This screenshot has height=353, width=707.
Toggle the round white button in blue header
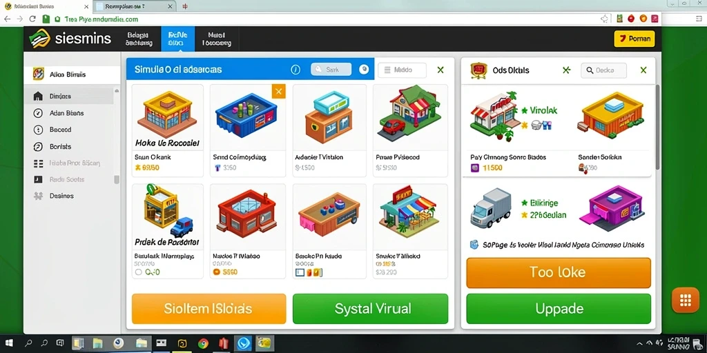coord(364,70)
